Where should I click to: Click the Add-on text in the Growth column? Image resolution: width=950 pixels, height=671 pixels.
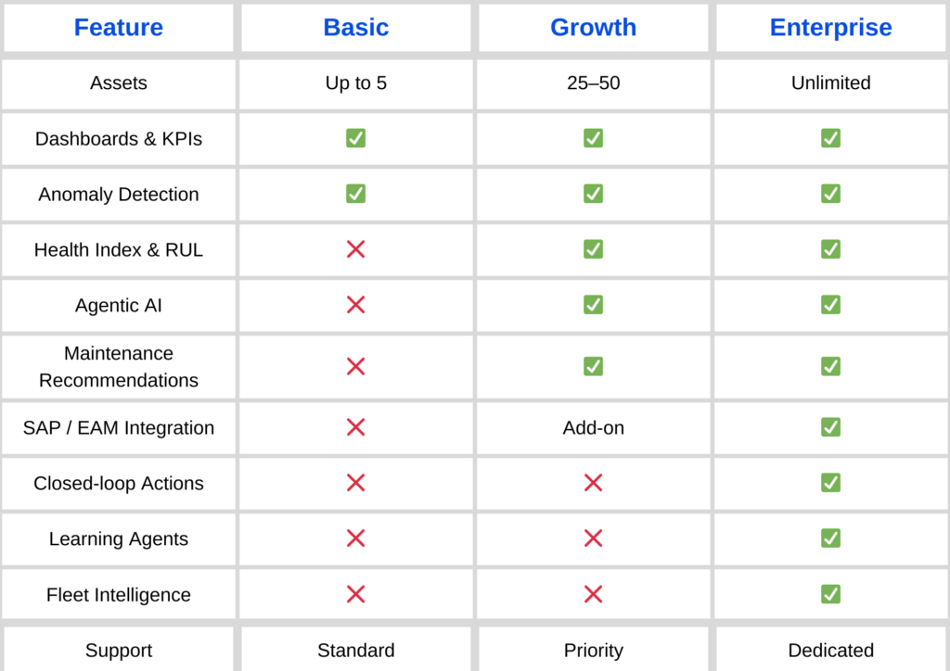594,427
